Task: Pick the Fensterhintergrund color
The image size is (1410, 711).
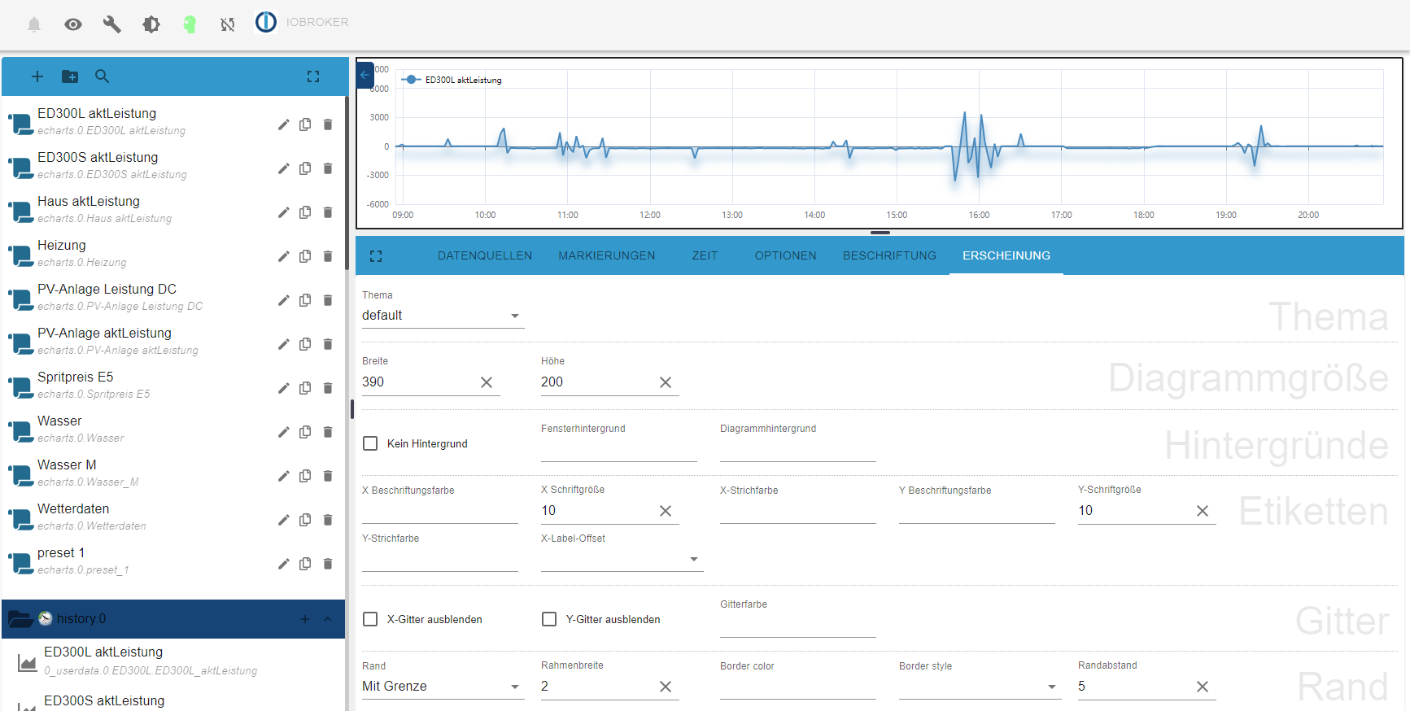Action: [x=618, y=450]
